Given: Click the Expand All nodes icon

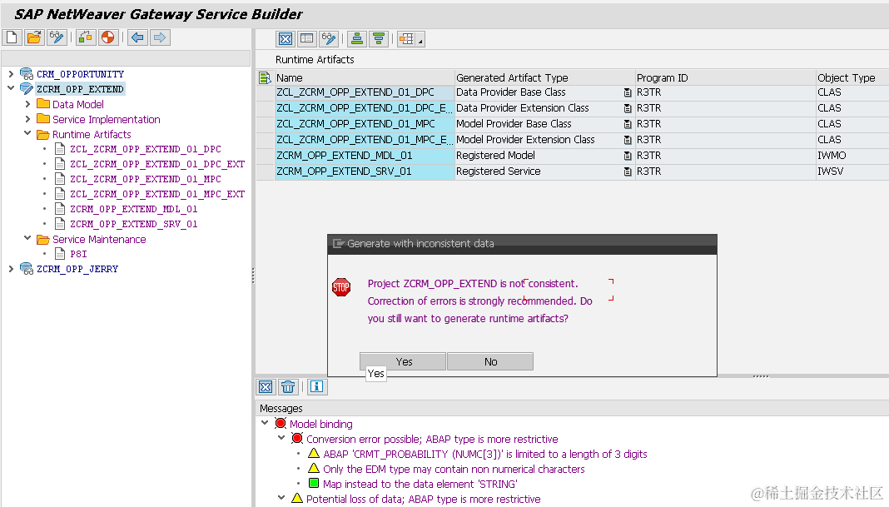Looking at the screenshot, I should [357, 39].
